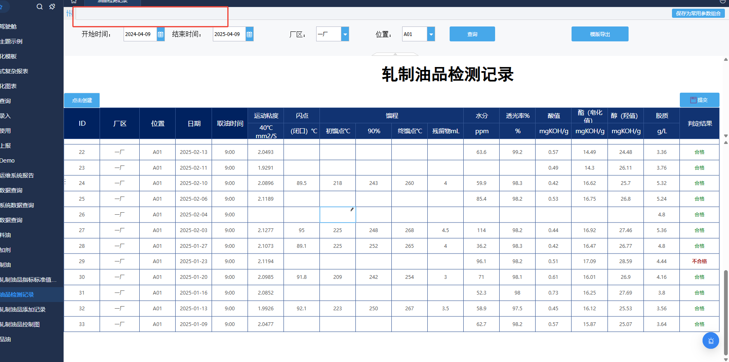Click the 酸值 value 0.73 in row 31
The image size is (729, 362).
553,293
